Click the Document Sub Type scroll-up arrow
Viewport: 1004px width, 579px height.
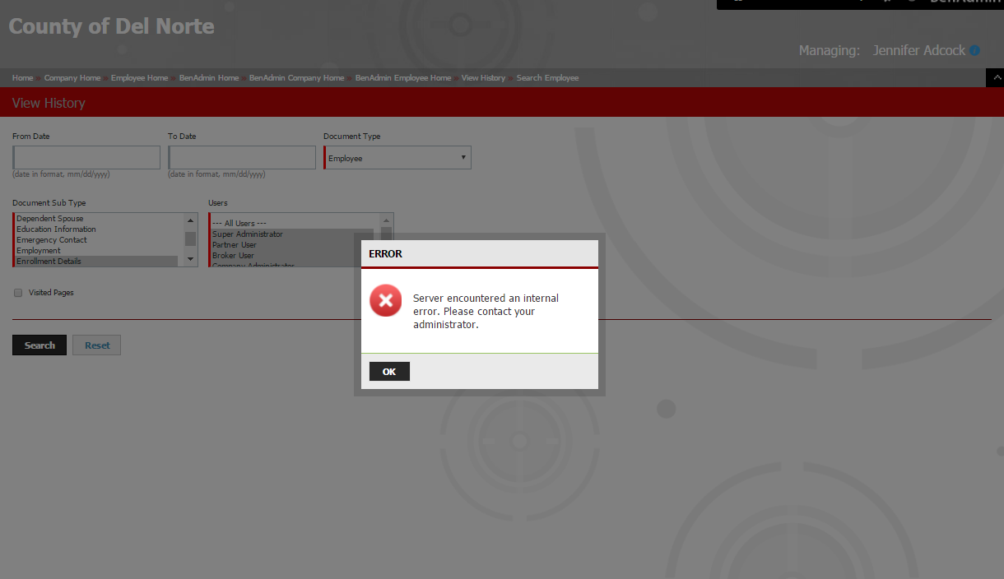[x=191, y=220]
